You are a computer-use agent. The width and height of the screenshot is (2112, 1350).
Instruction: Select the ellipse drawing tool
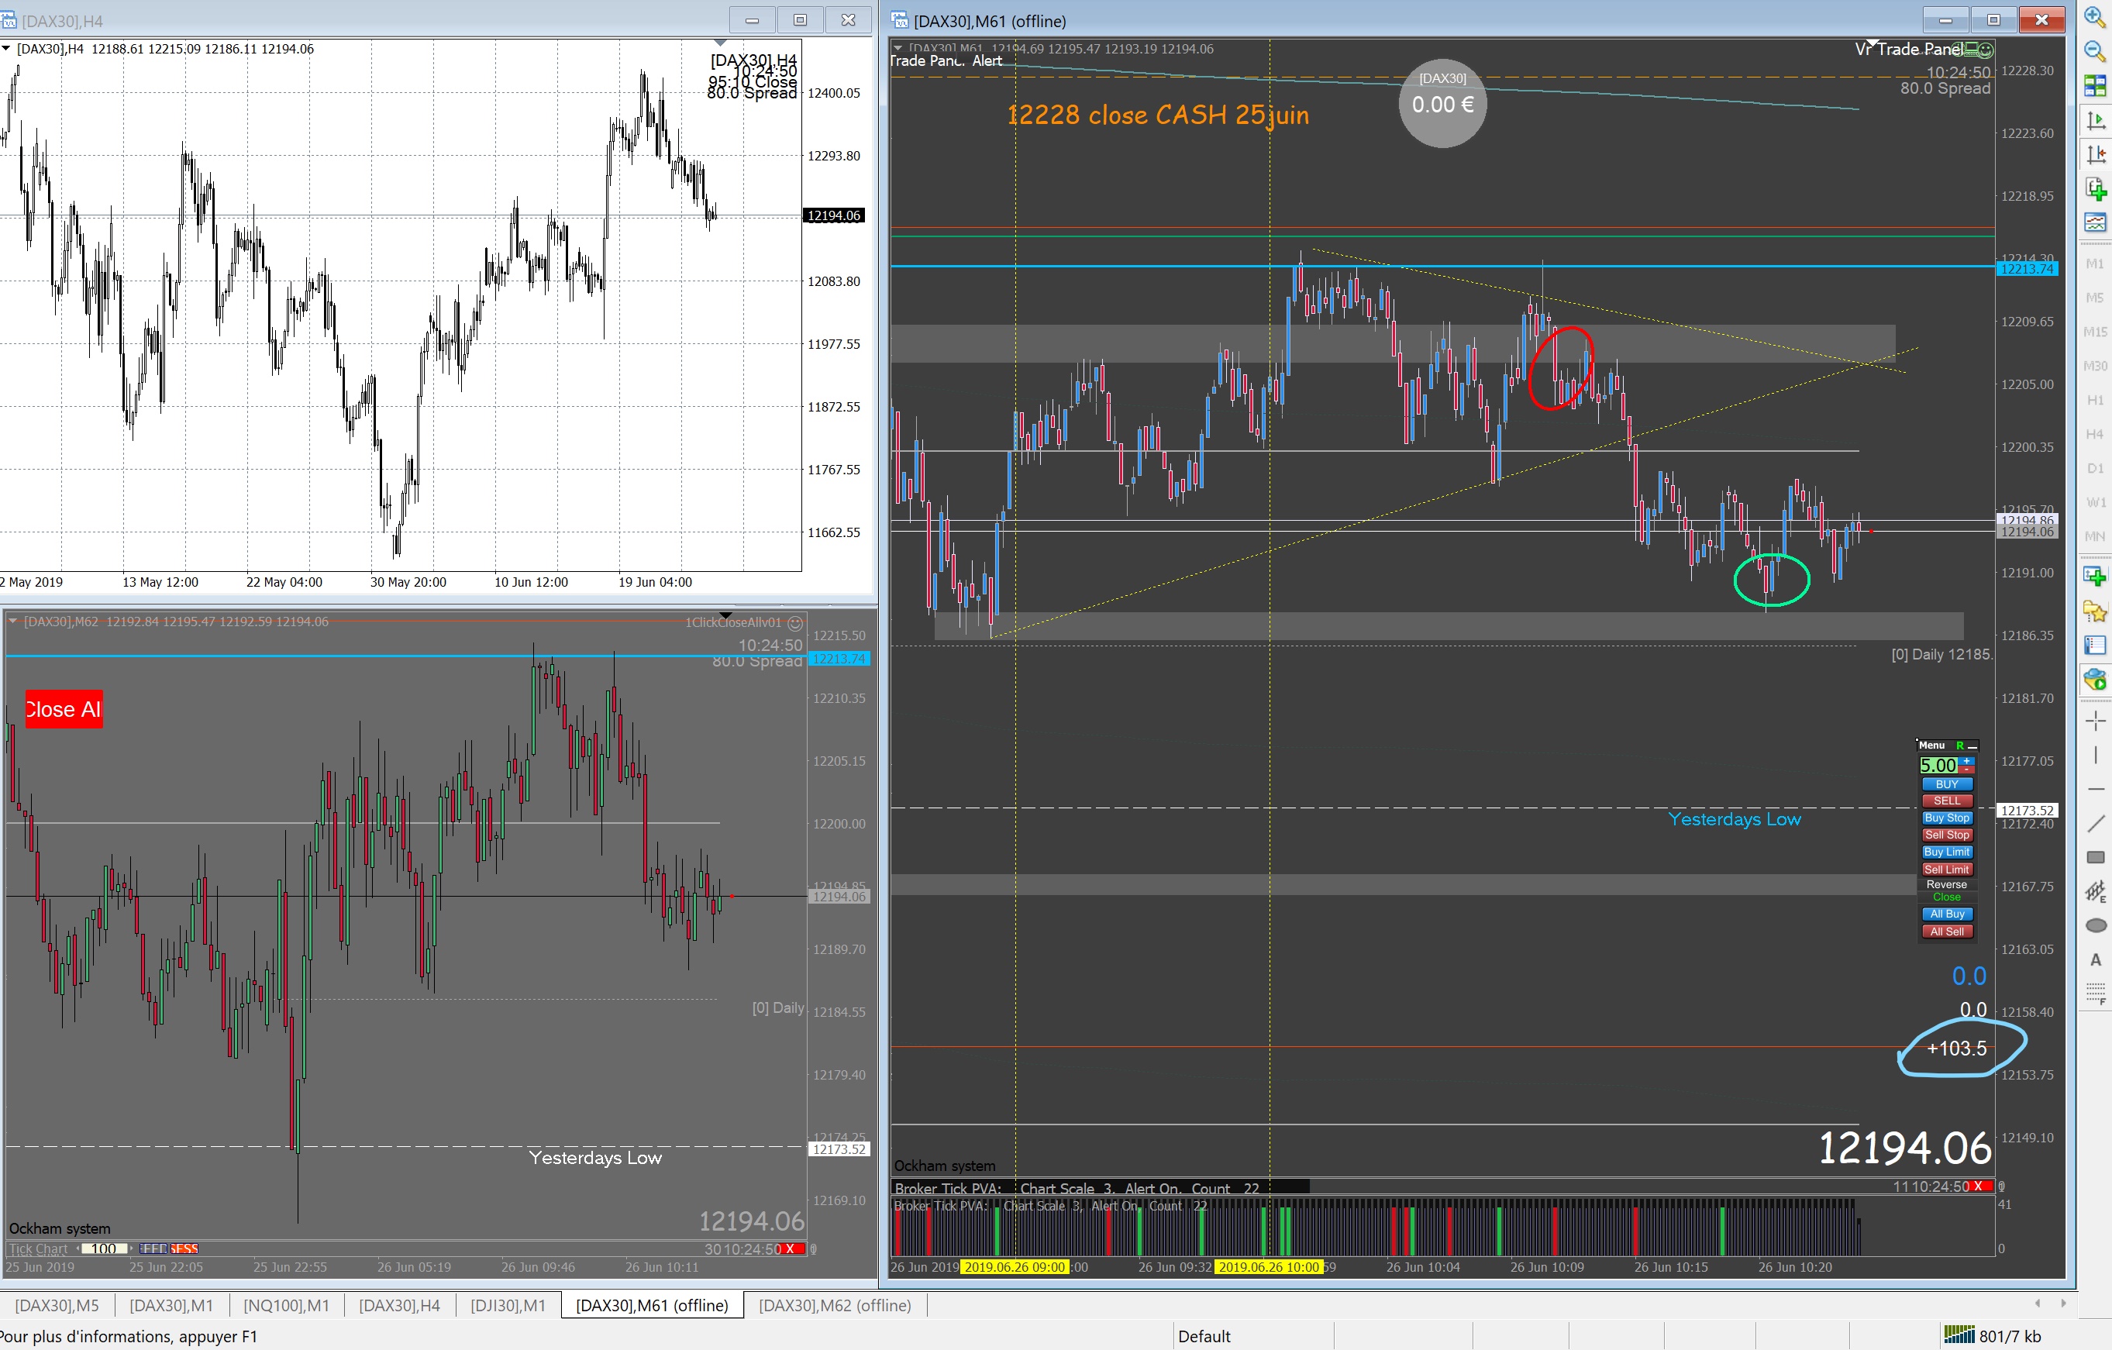pos(2095,925)
